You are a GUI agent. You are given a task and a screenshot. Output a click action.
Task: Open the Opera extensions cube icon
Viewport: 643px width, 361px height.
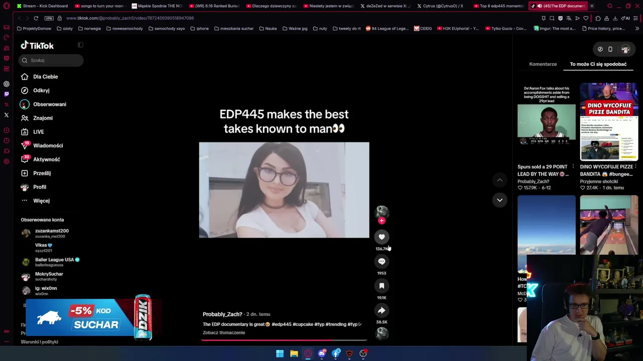pos(598,18)
